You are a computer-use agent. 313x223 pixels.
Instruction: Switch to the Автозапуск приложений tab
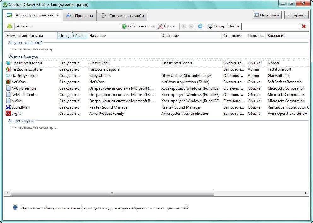point(33,15)
